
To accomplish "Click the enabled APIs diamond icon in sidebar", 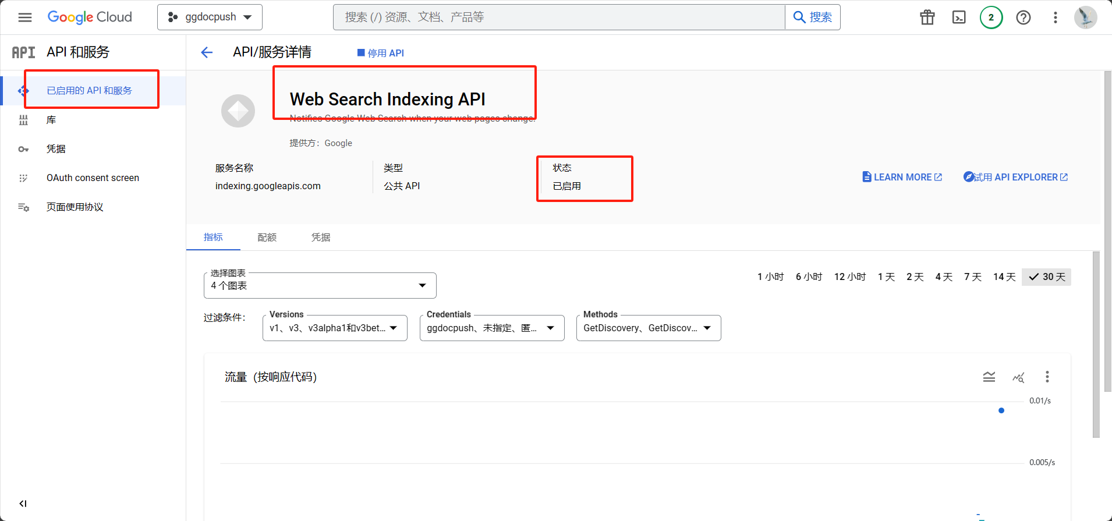I will pos(23,91).
